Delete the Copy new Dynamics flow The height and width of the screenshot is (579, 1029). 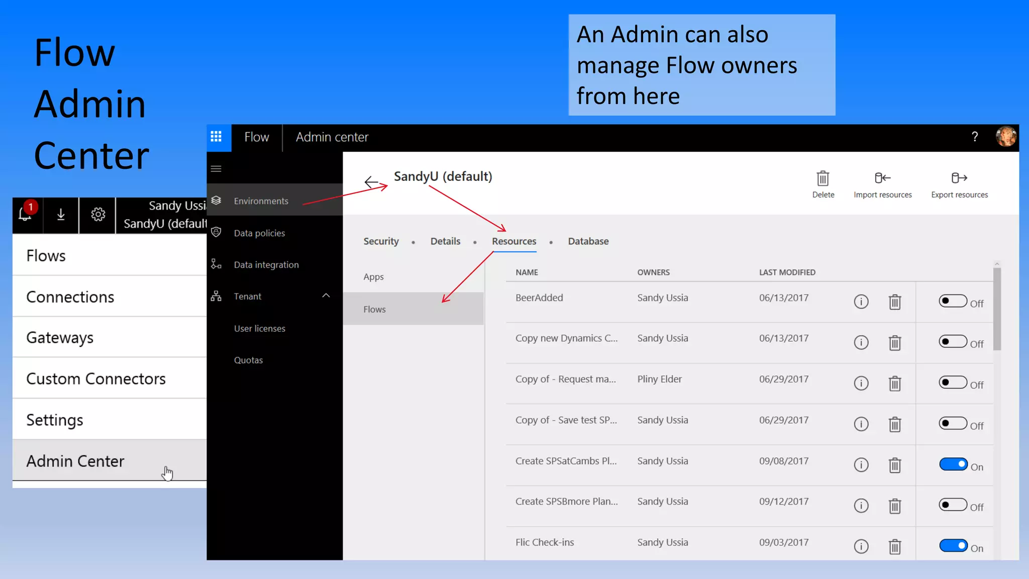pos(895,343)
